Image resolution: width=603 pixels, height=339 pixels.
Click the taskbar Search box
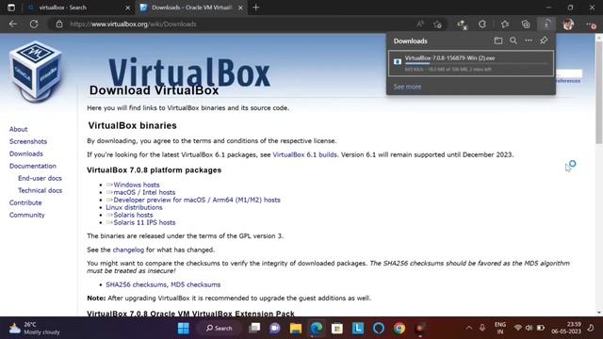pyautogui.click(x=220, y=329)
